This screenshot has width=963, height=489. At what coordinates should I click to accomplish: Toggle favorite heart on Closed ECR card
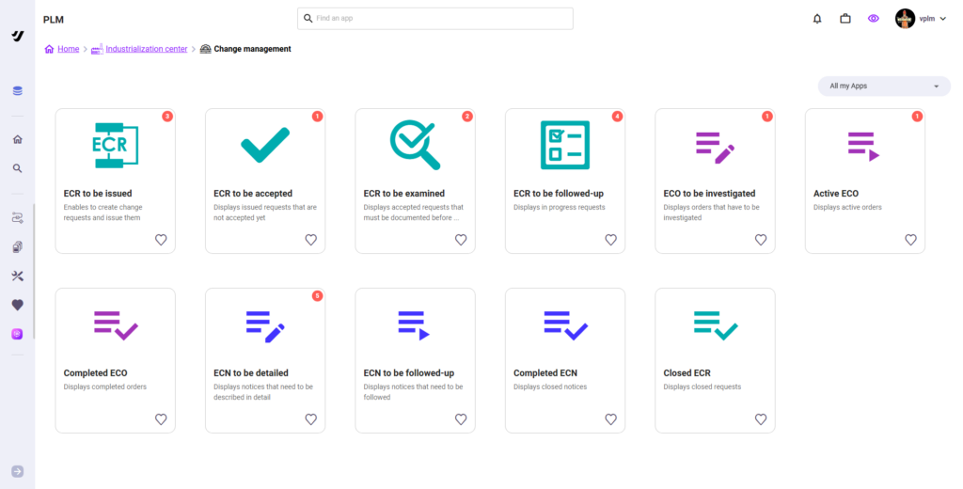[x=761, y=419]
